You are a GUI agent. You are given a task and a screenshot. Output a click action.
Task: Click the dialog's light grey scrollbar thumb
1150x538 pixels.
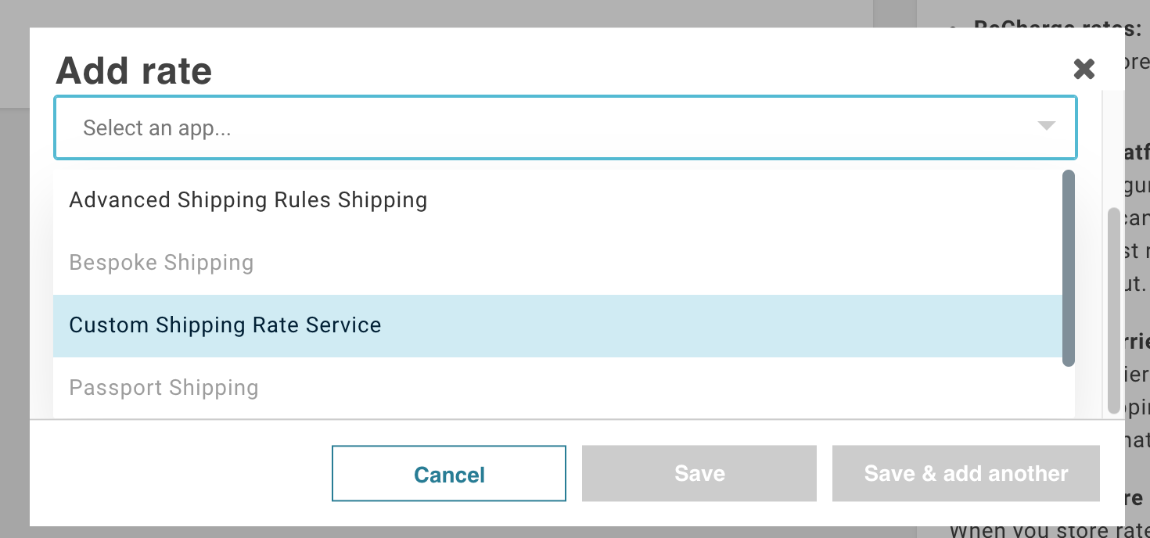pyautogui.click(x=1114, y=310)
